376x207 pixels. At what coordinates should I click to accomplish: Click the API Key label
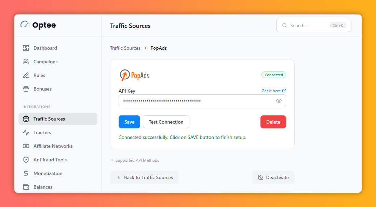pyautogui.click(x=127, y=91)
